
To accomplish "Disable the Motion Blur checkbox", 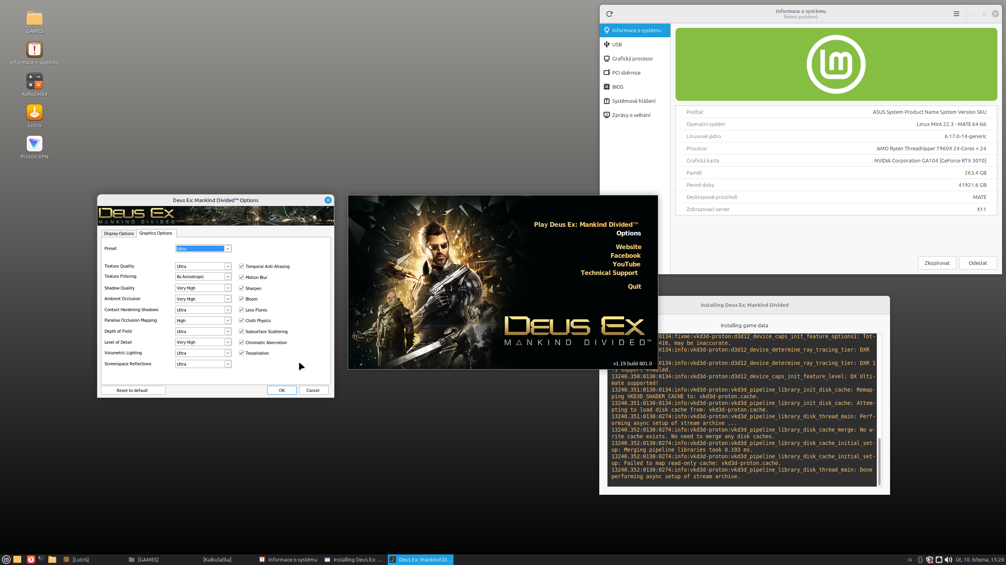I will (x=242, y=277).
